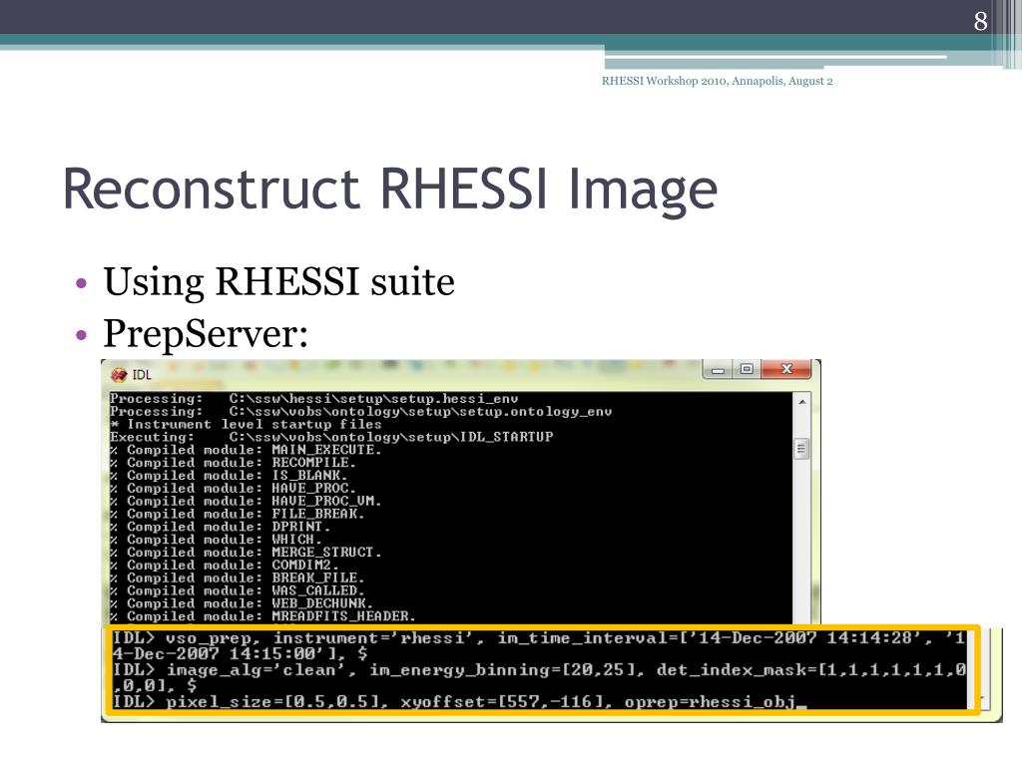Minimize the IDL console window
The width and height of the screenshot is (1022, 766).
[718, 370]
